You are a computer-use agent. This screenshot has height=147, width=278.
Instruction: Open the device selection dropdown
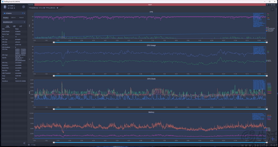14,13
